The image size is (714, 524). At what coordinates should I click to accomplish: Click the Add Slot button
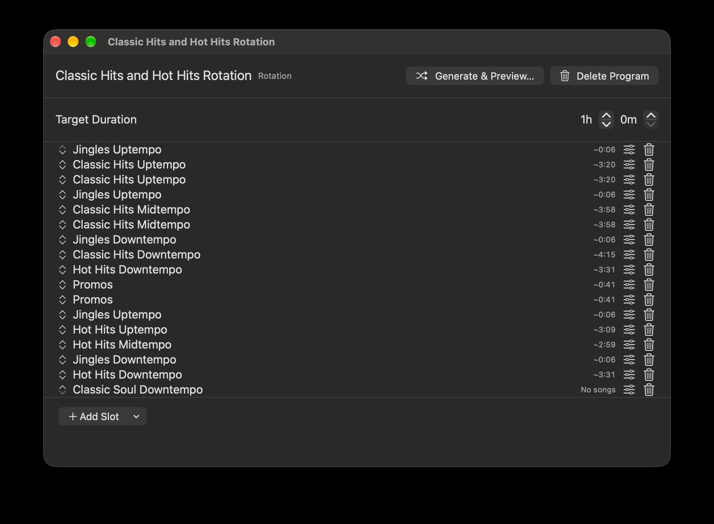coord(93,417)
